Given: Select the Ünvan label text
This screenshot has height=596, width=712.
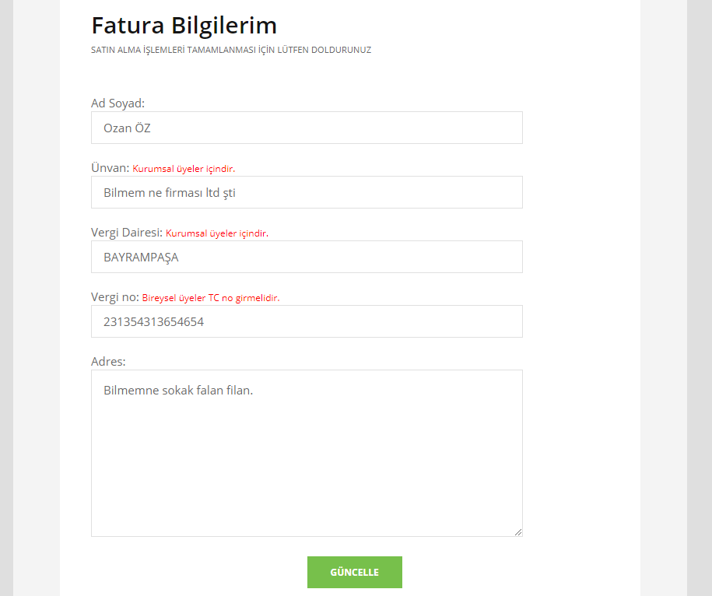Looking at the screenshot, I should click(x=108, y=167).
